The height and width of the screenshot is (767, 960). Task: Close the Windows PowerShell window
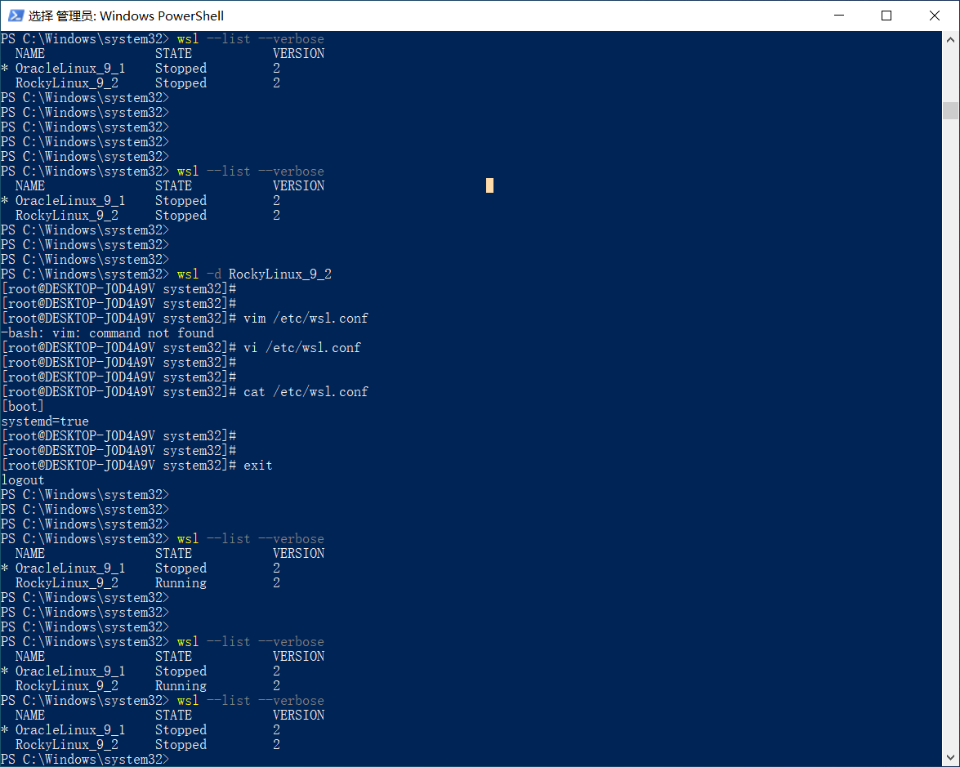pos(935,16)
